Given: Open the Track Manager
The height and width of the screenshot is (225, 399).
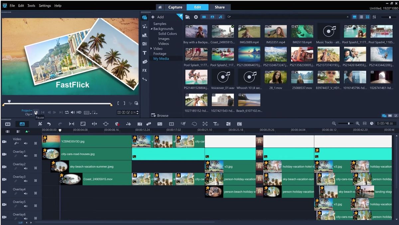Looking at the screenshot, I should pos(172,124).
